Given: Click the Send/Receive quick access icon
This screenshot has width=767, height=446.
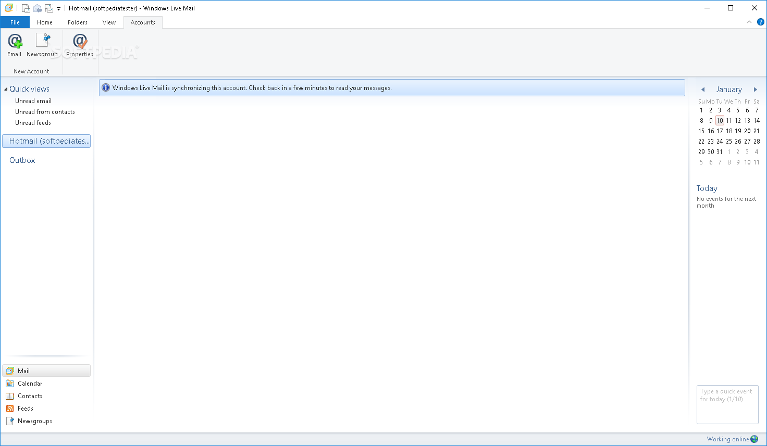Looking at the screenshot, I should tap(49, 8).
